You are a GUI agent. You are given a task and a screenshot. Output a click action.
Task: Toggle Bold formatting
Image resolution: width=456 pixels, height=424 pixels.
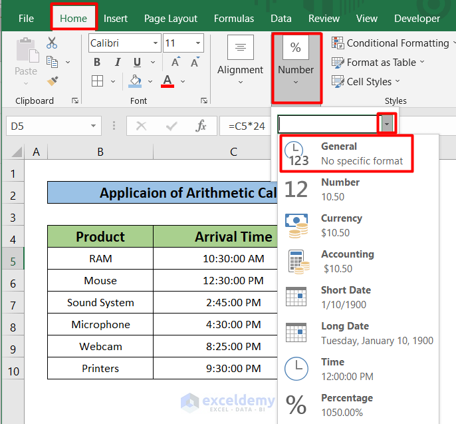(97, 63)
